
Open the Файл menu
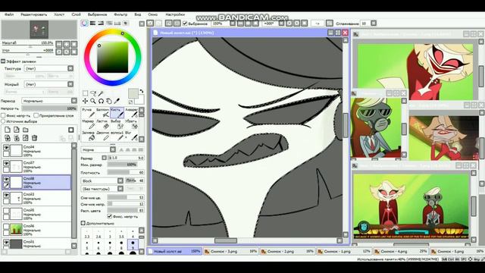point(8,14)
